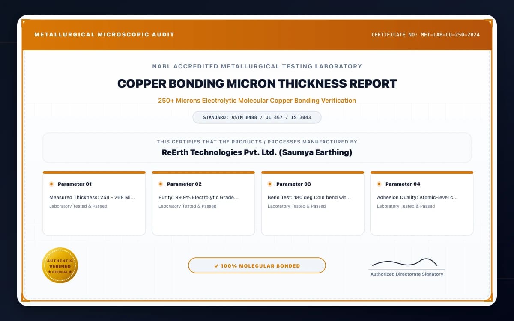This screenshot has height=321, width=514.
Task: Click Laboratory Tested & Passed under Parameter 01
Action: pyautogui.click(x=78, y=206)
